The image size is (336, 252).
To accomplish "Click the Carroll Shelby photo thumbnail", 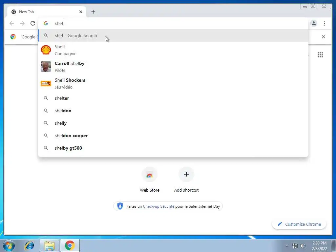I will click(46, 67).
